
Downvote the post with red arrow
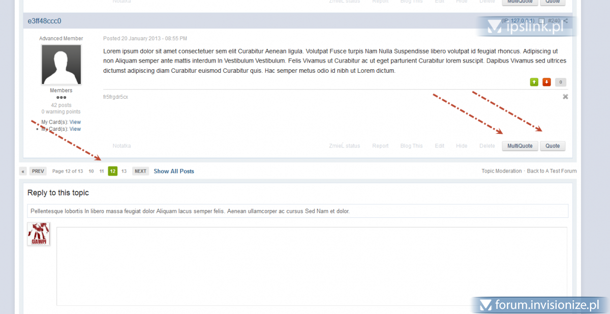coord(546,82)
